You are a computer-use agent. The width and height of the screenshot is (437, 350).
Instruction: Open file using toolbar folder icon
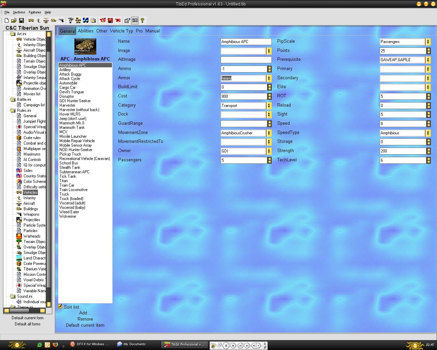click(x=14, y=21)
